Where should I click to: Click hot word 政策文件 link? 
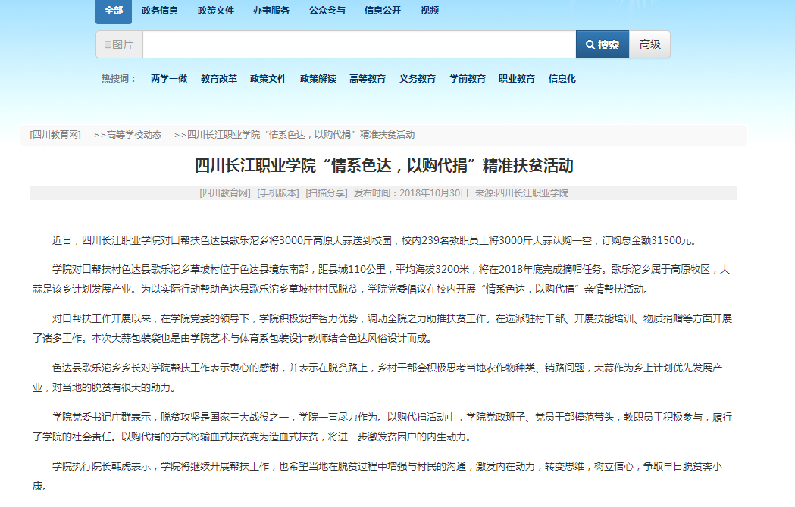(268, 79)
